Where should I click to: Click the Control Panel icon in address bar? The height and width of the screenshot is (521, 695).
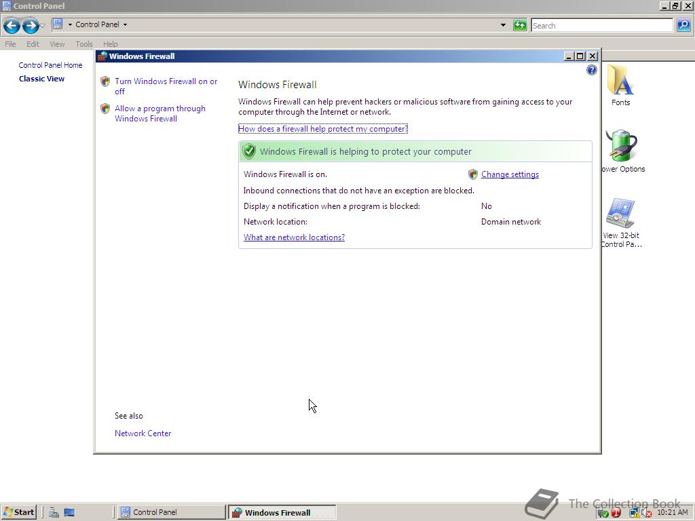pyautogui.click(x=58, y=24)
